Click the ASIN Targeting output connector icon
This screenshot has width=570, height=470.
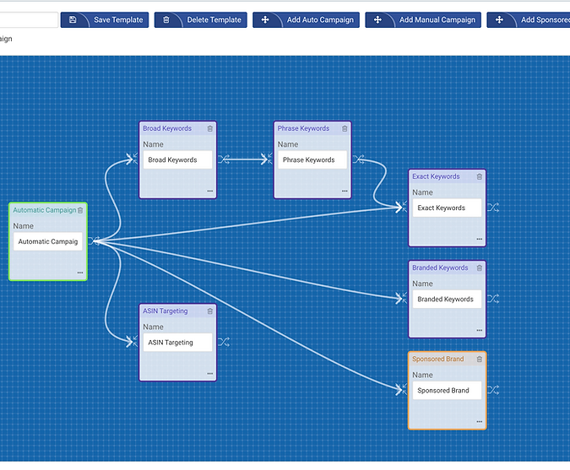(224, 342)
